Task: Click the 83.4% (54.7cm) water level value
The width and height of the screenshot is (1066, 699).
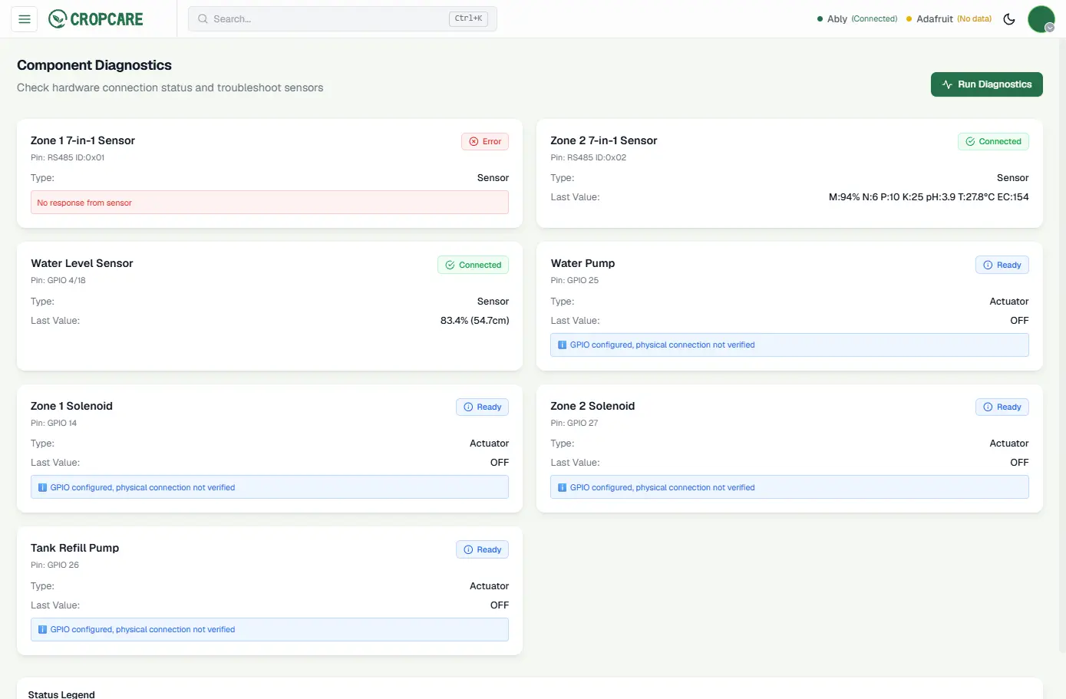Action: pos(474,321)
